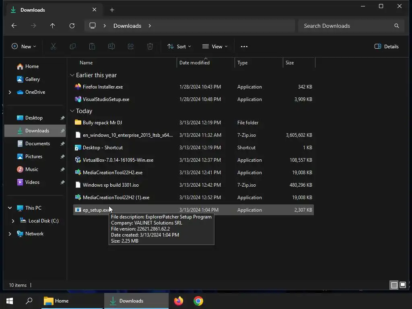Collapse the Earlier this year group
Screen dimensions: 412x309
click(x=72, y=75)
